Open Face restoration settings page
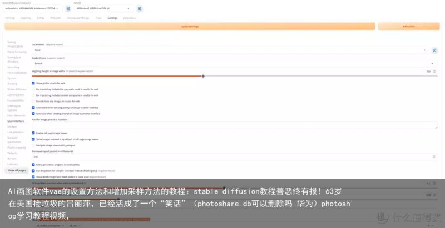This screenshot has height=228, width=445. pos(17,73)
